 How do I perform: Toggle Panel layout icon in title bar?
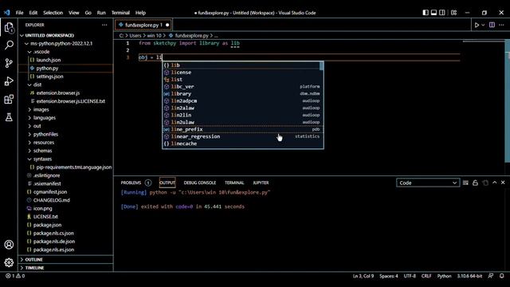[433, 13]
